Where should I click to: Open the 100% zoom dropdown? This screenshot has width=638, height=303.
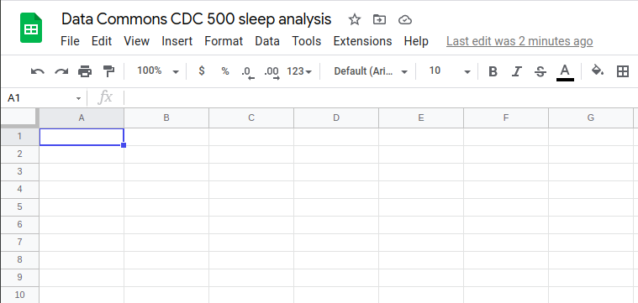[x=157, y=71]
